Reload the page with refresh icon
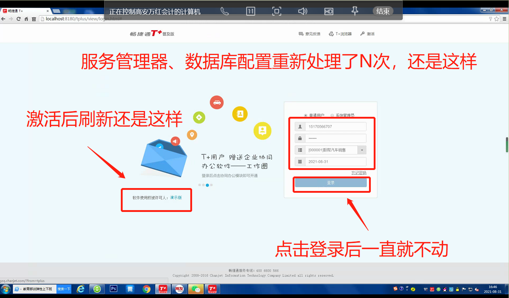The height and width of the screenshot is (298, 509). tap(19, 19)
